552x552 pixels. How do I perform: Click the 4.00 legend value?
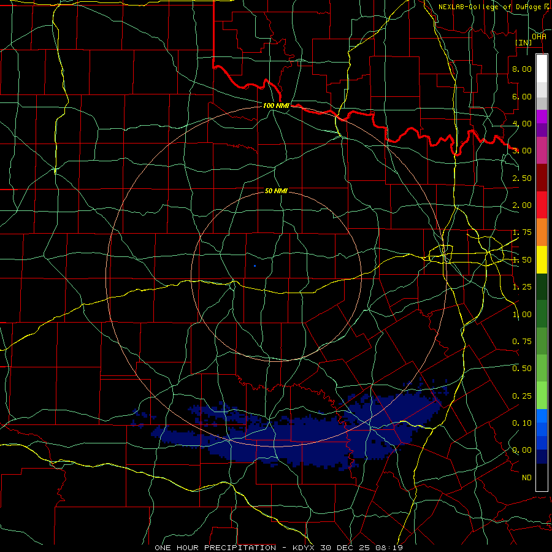click(x=522, y=123)
